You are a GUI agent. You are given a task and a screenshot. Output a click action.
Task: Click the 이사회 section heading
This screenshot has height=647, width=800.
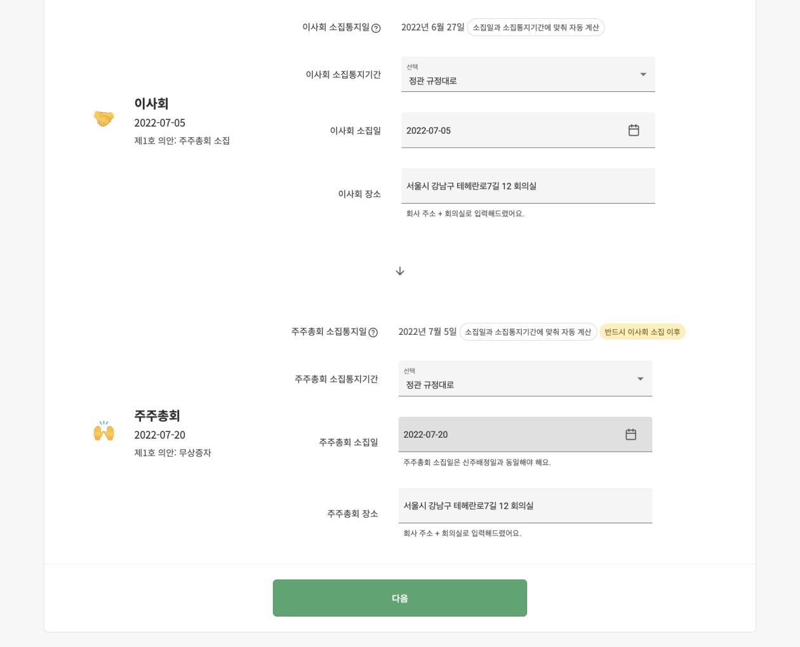click(151, 103)
